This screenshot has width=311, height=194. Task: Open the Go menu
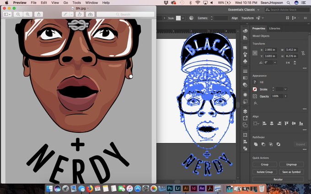[66, 3]
